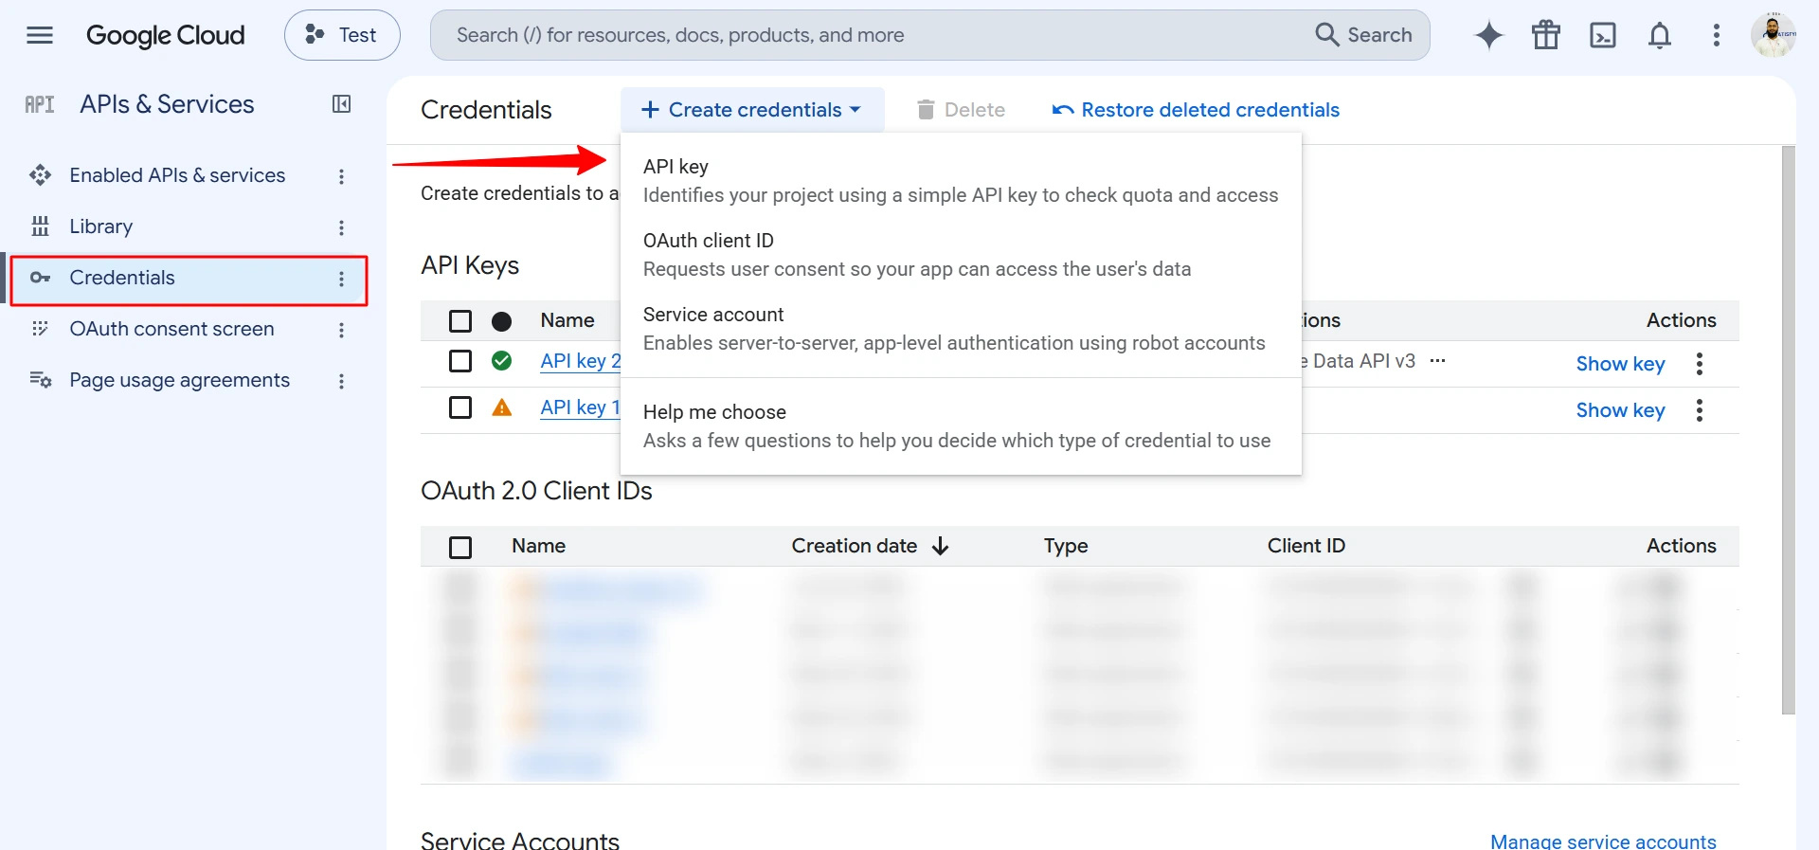Open the top bar settings and utilities menu
The height and width of the screenshot is (850, 1819).
(1717, 35)
